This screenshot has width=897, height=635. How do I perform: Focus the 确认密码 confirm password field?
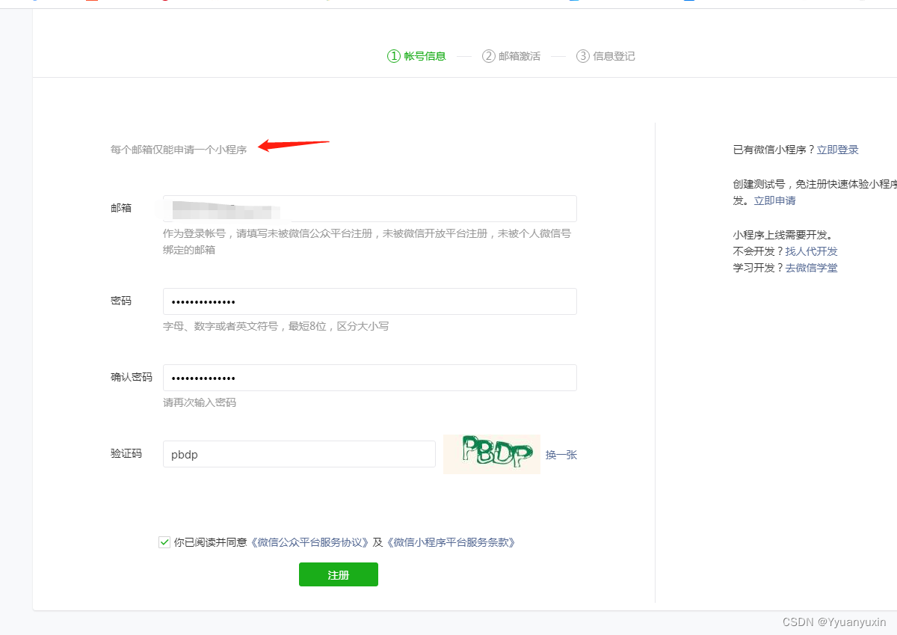click(370, 378)
